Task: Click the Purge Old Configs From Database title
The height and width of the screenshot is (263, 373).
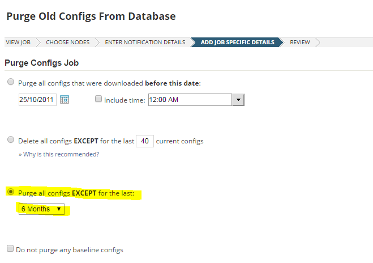Action: [91, 16]
